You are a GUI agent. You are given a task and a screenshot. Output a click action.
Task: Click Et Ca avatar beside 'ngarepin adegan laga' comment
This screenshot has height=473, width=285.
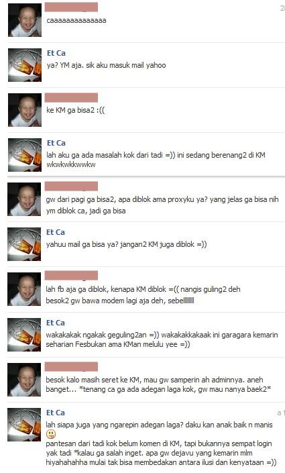[24, 425]
